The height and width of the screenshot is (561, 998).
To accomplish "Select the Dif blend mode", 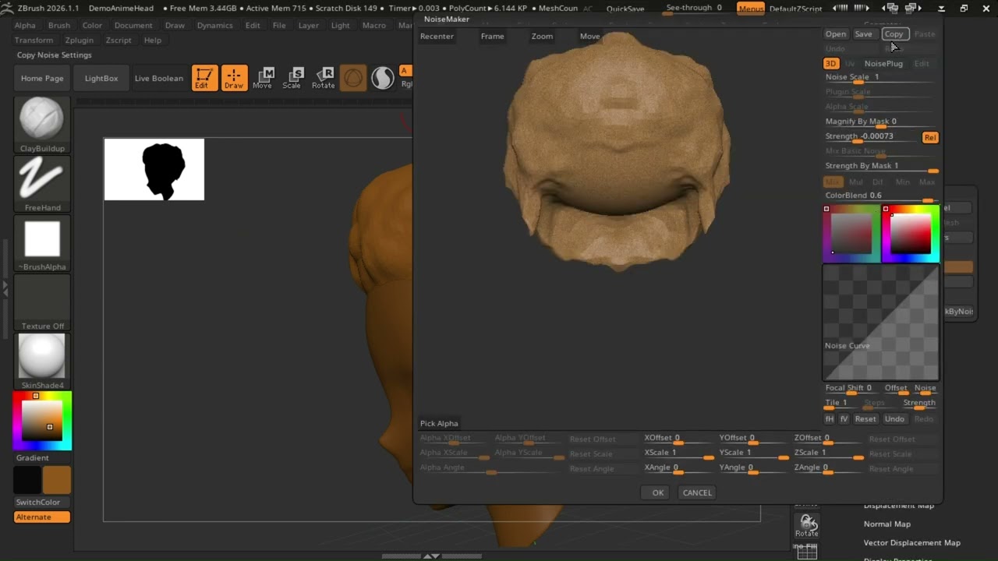I will [x=878, y=182].
